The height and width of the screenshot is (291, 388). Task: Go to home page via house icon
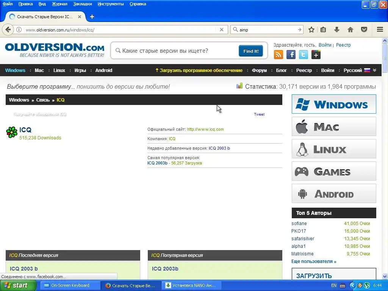click(350, 30)
